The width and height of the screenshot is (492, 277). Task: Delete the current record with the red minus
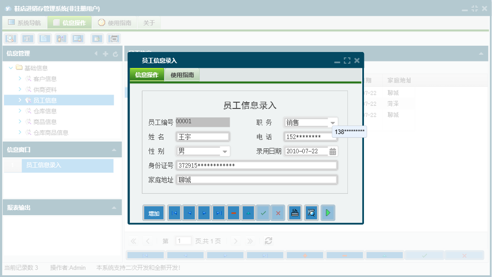(x=234, y=213)
